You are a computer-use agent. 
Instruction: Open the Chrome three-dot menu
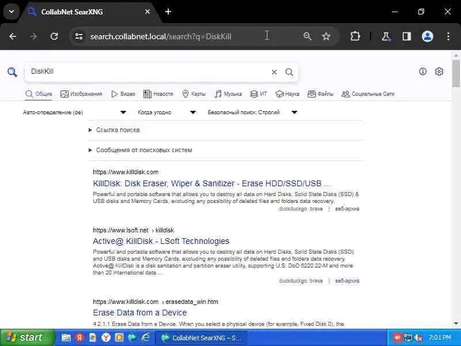(x=448, y=36)
